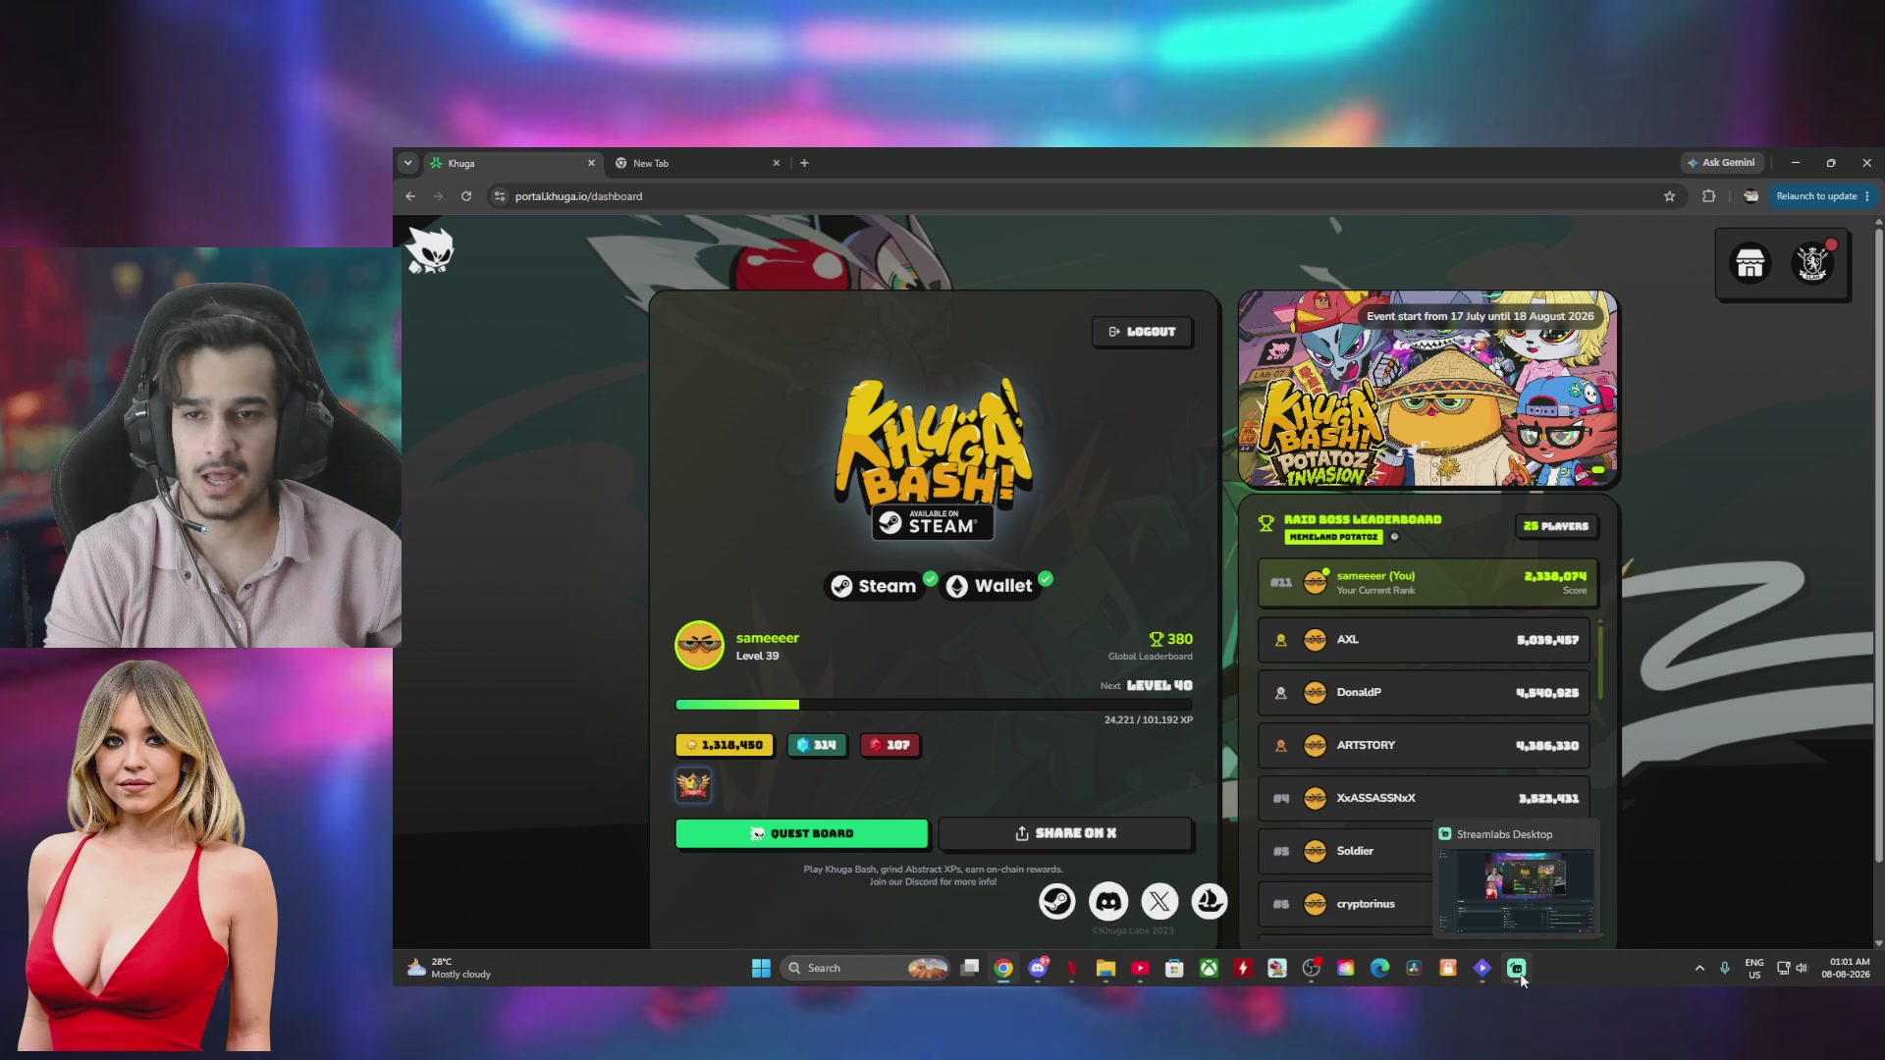Open the Potatoz Invasion event banner
Image resolution: width=1885 pixels, height=1060 pixels.
pyautogui.click(x=1427, y=389)
